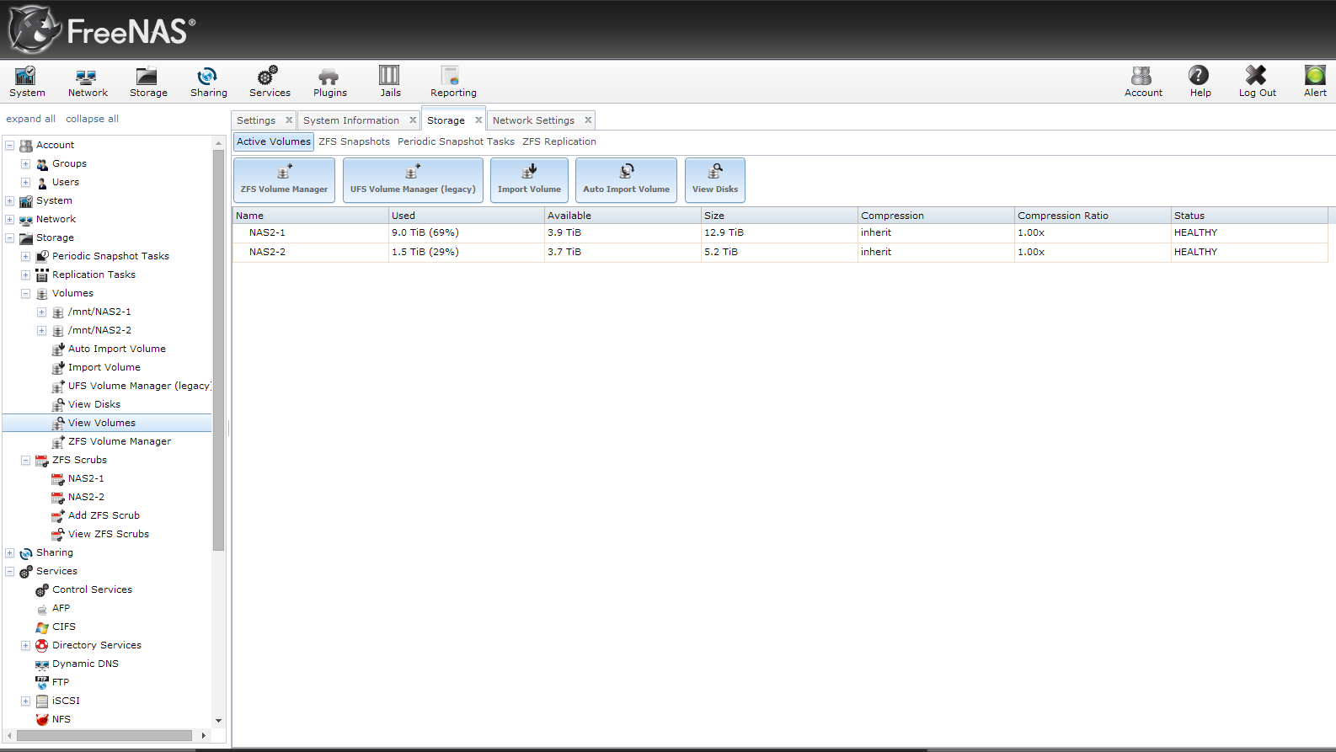Open the Reporting toolbar icon
This screenshot has width=1336, height=752.
[x=453, y=82]
